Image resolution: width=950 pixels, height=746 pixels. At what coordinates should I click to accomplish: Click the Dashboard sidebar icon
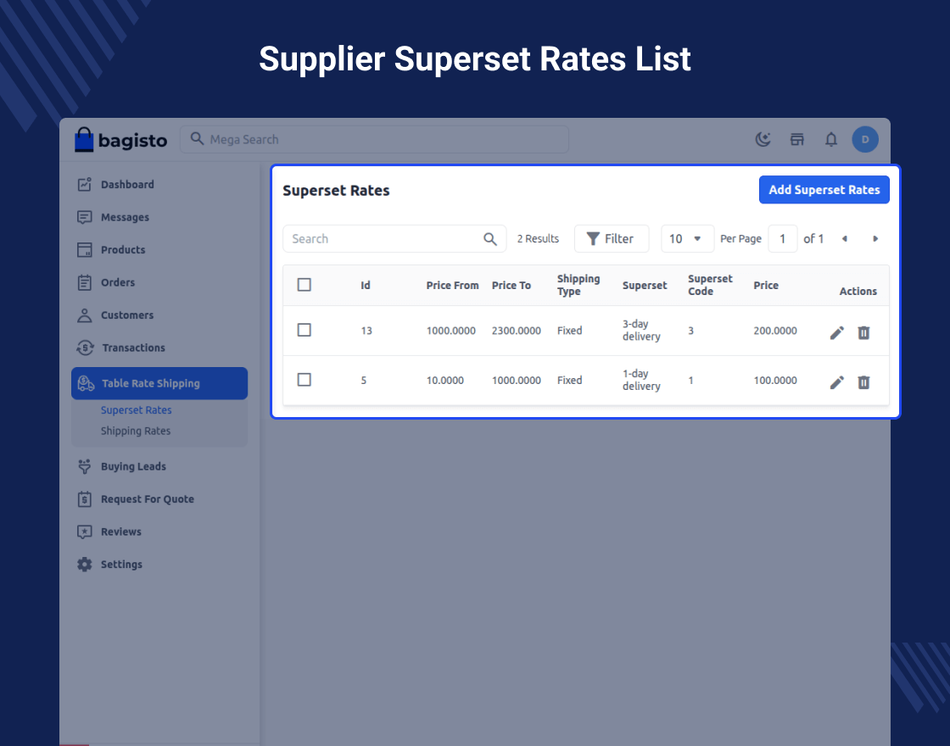tap(85, 184)
